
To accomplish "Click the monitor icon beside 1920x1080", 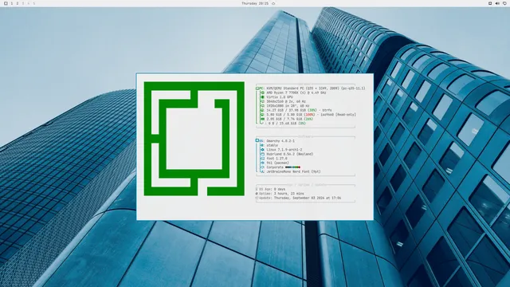I will click(262, 106).
